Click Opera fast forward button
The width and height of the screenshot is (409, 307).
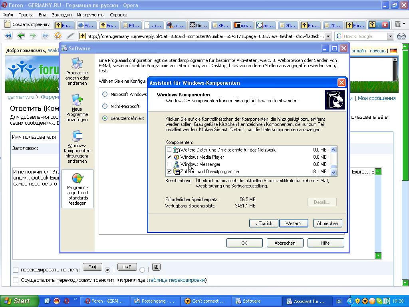pos(46,36)
